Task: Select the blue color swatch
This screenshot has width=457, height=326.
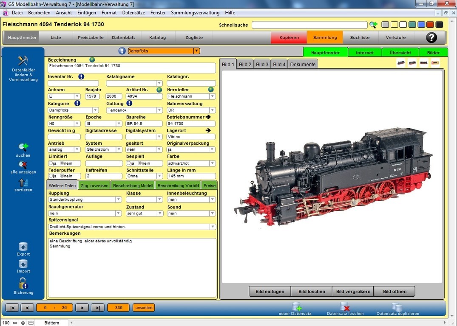Action: tap(421, 25)
